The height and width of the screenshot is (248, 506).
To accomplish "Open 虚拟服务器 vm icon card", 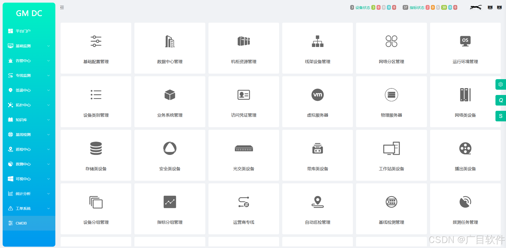I will tap(318, 102).
